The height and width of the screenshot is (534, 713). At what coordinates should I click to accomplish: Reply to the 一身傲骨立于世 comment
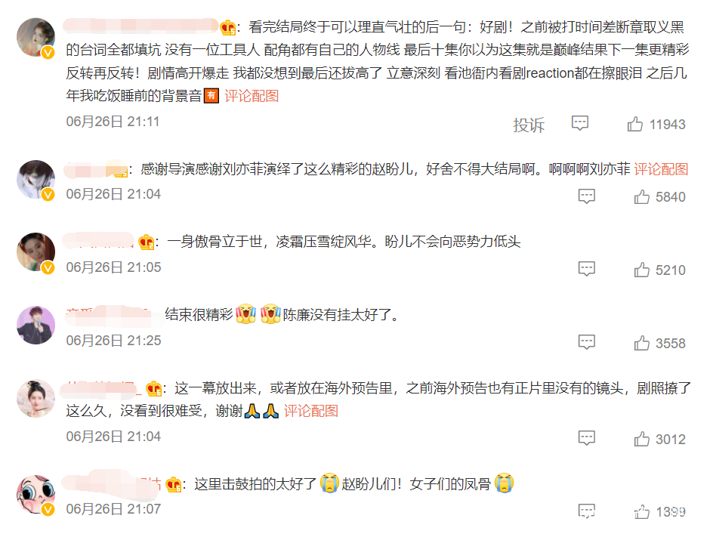tap(587, 269)
